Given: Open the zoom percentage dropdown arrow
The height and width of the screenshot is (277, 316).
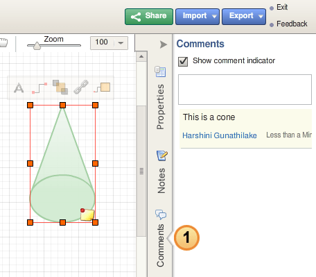Looking at the screenshot, I should pos(121,43).
